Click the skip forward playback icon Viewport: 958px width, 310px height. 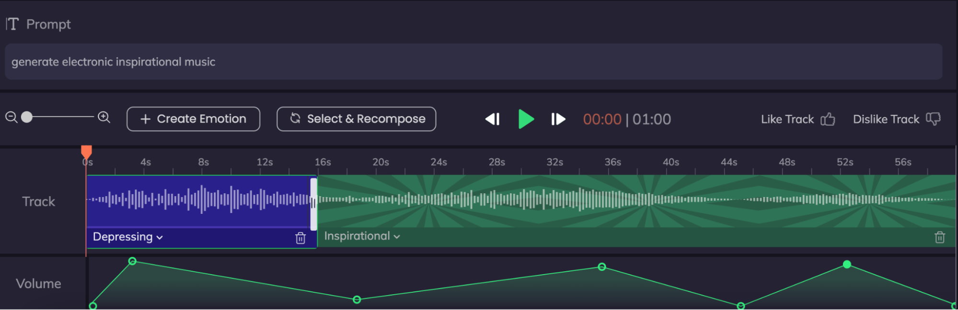(x=558, y=119)
